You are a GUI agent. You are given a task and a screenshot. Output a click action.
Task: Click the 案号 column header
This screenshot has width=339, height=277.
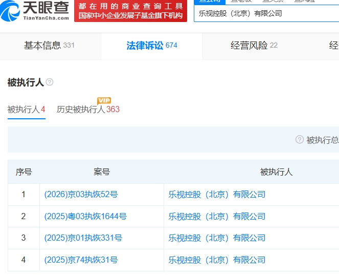pyautogui.click(x=102, y=172)
